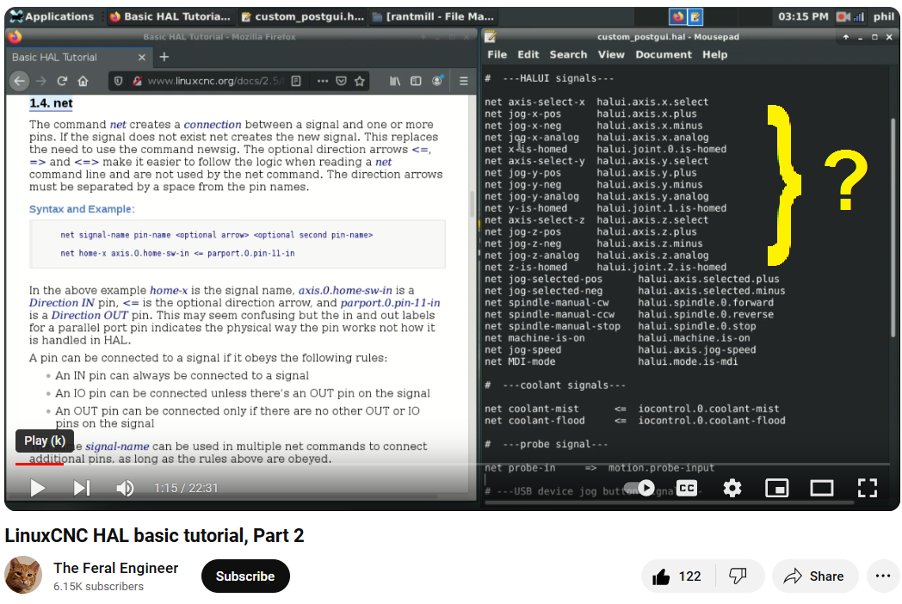Click the Firefox workspace icon in panel
Viewport: 902px width, 604px height.
(678, 16)
